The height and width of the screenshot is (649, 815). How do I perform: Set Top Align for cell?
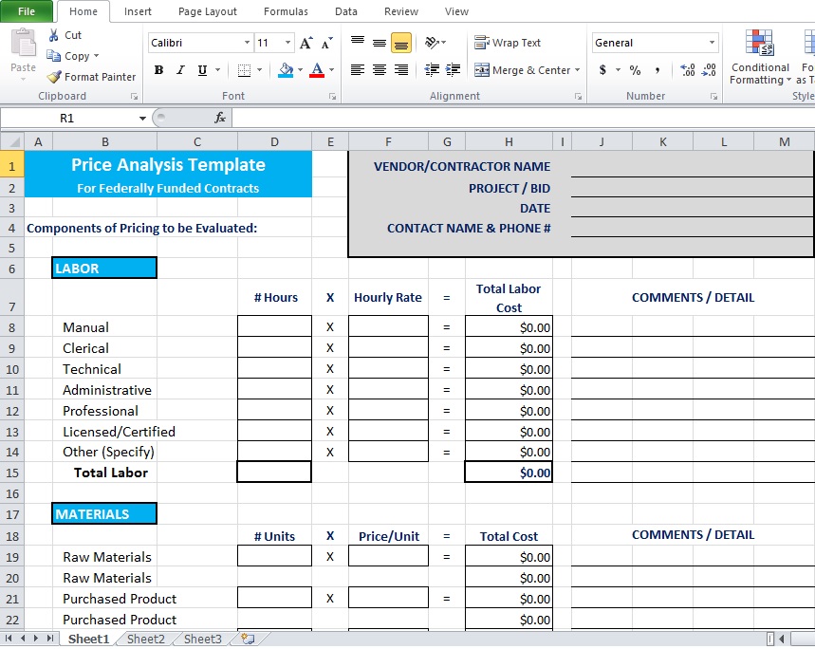click(x=358, y=43)
